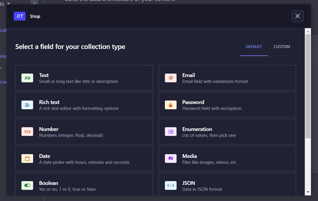Click the Date field description text
The height and width of the screenshot is (201, 318).
(84, 162)
